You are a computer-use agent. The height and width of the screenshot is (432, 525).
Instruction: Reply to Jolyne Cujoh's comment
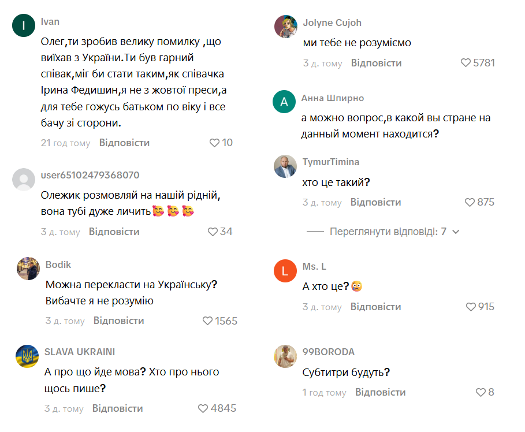coord(376,63)
